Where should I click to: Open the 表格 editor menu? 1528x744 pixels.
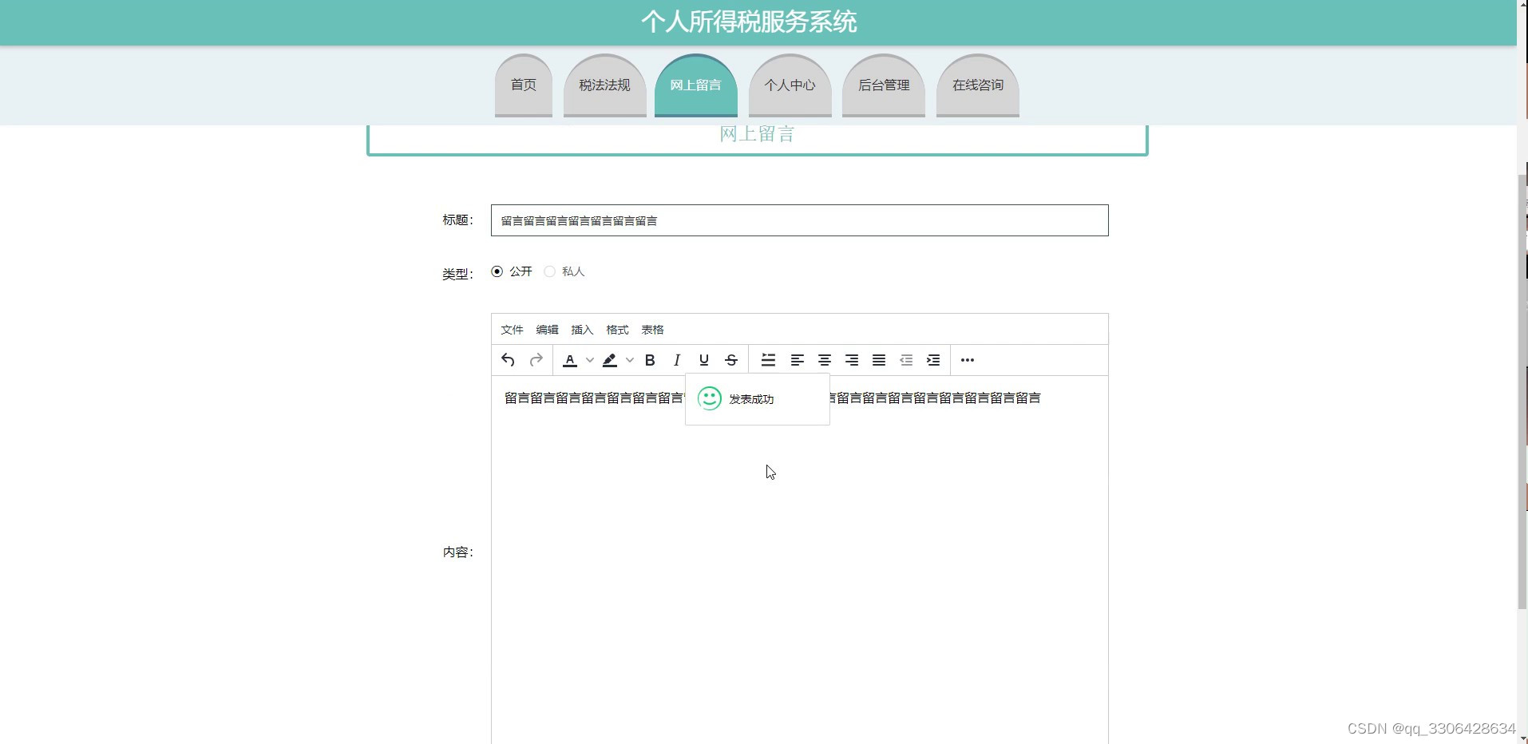point(652,330)
